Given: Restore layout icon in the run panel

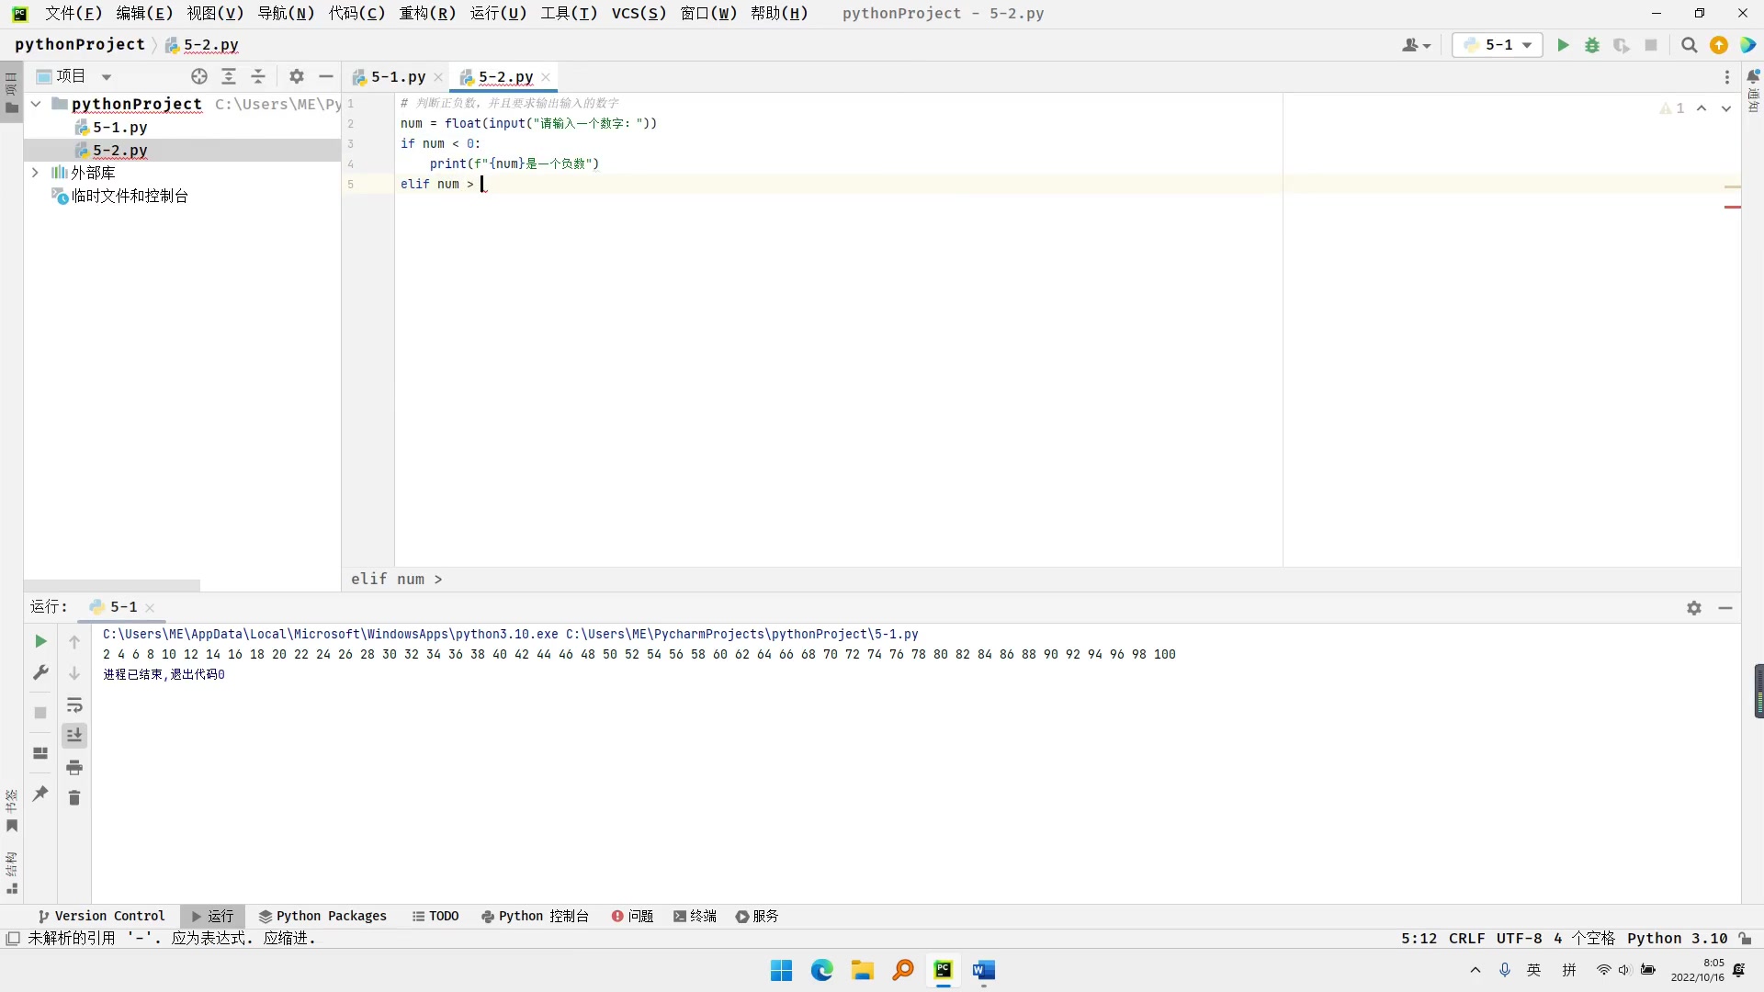Looking at the screenshot, I should click(x=40, y=753).
